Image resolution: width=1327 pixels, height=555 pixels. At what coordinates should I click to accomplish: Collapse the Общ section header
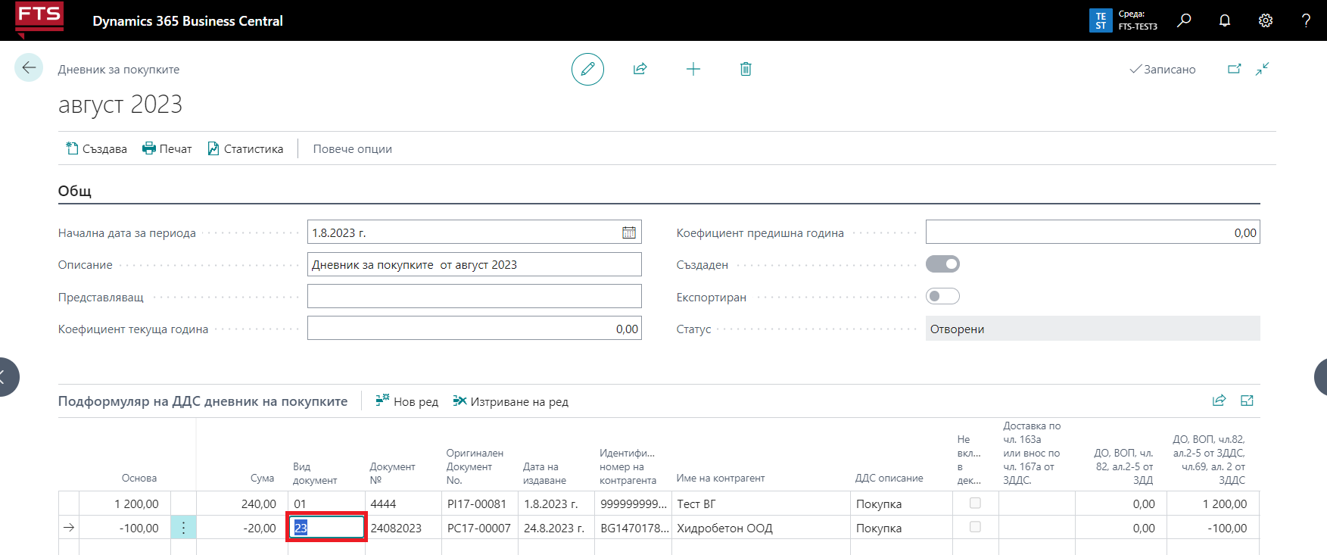[x=75, y=191]
